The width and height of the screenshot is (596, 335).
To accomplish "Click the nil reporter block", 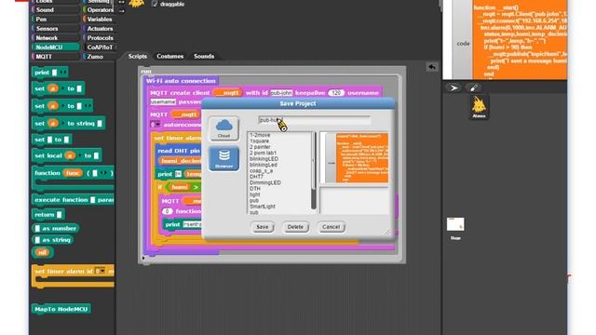I will tap(42, 252).
